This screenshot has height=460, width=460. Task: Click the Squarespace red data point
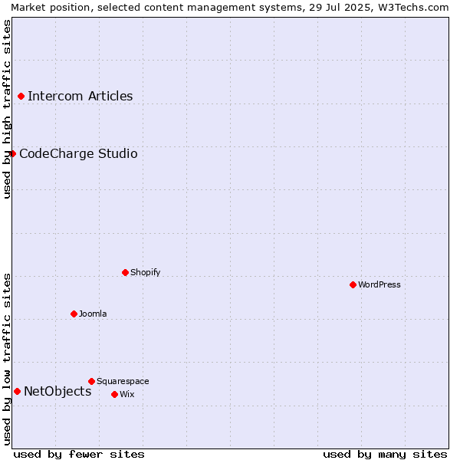(x=91, y=381)
